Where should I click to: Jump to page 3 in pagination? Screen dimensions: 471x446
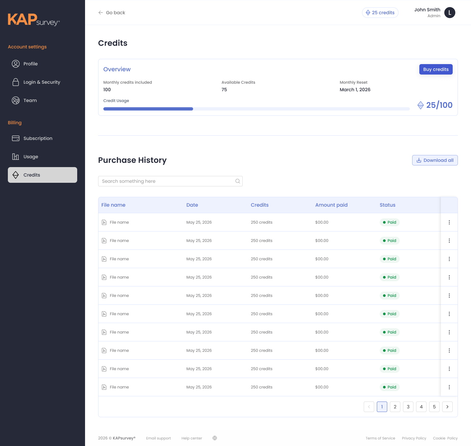pyautogui.click(x=408, y=407)
